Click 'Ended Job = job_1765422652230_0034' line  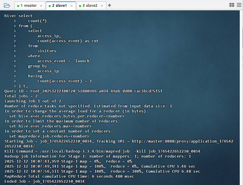click(x=44, y=181)
